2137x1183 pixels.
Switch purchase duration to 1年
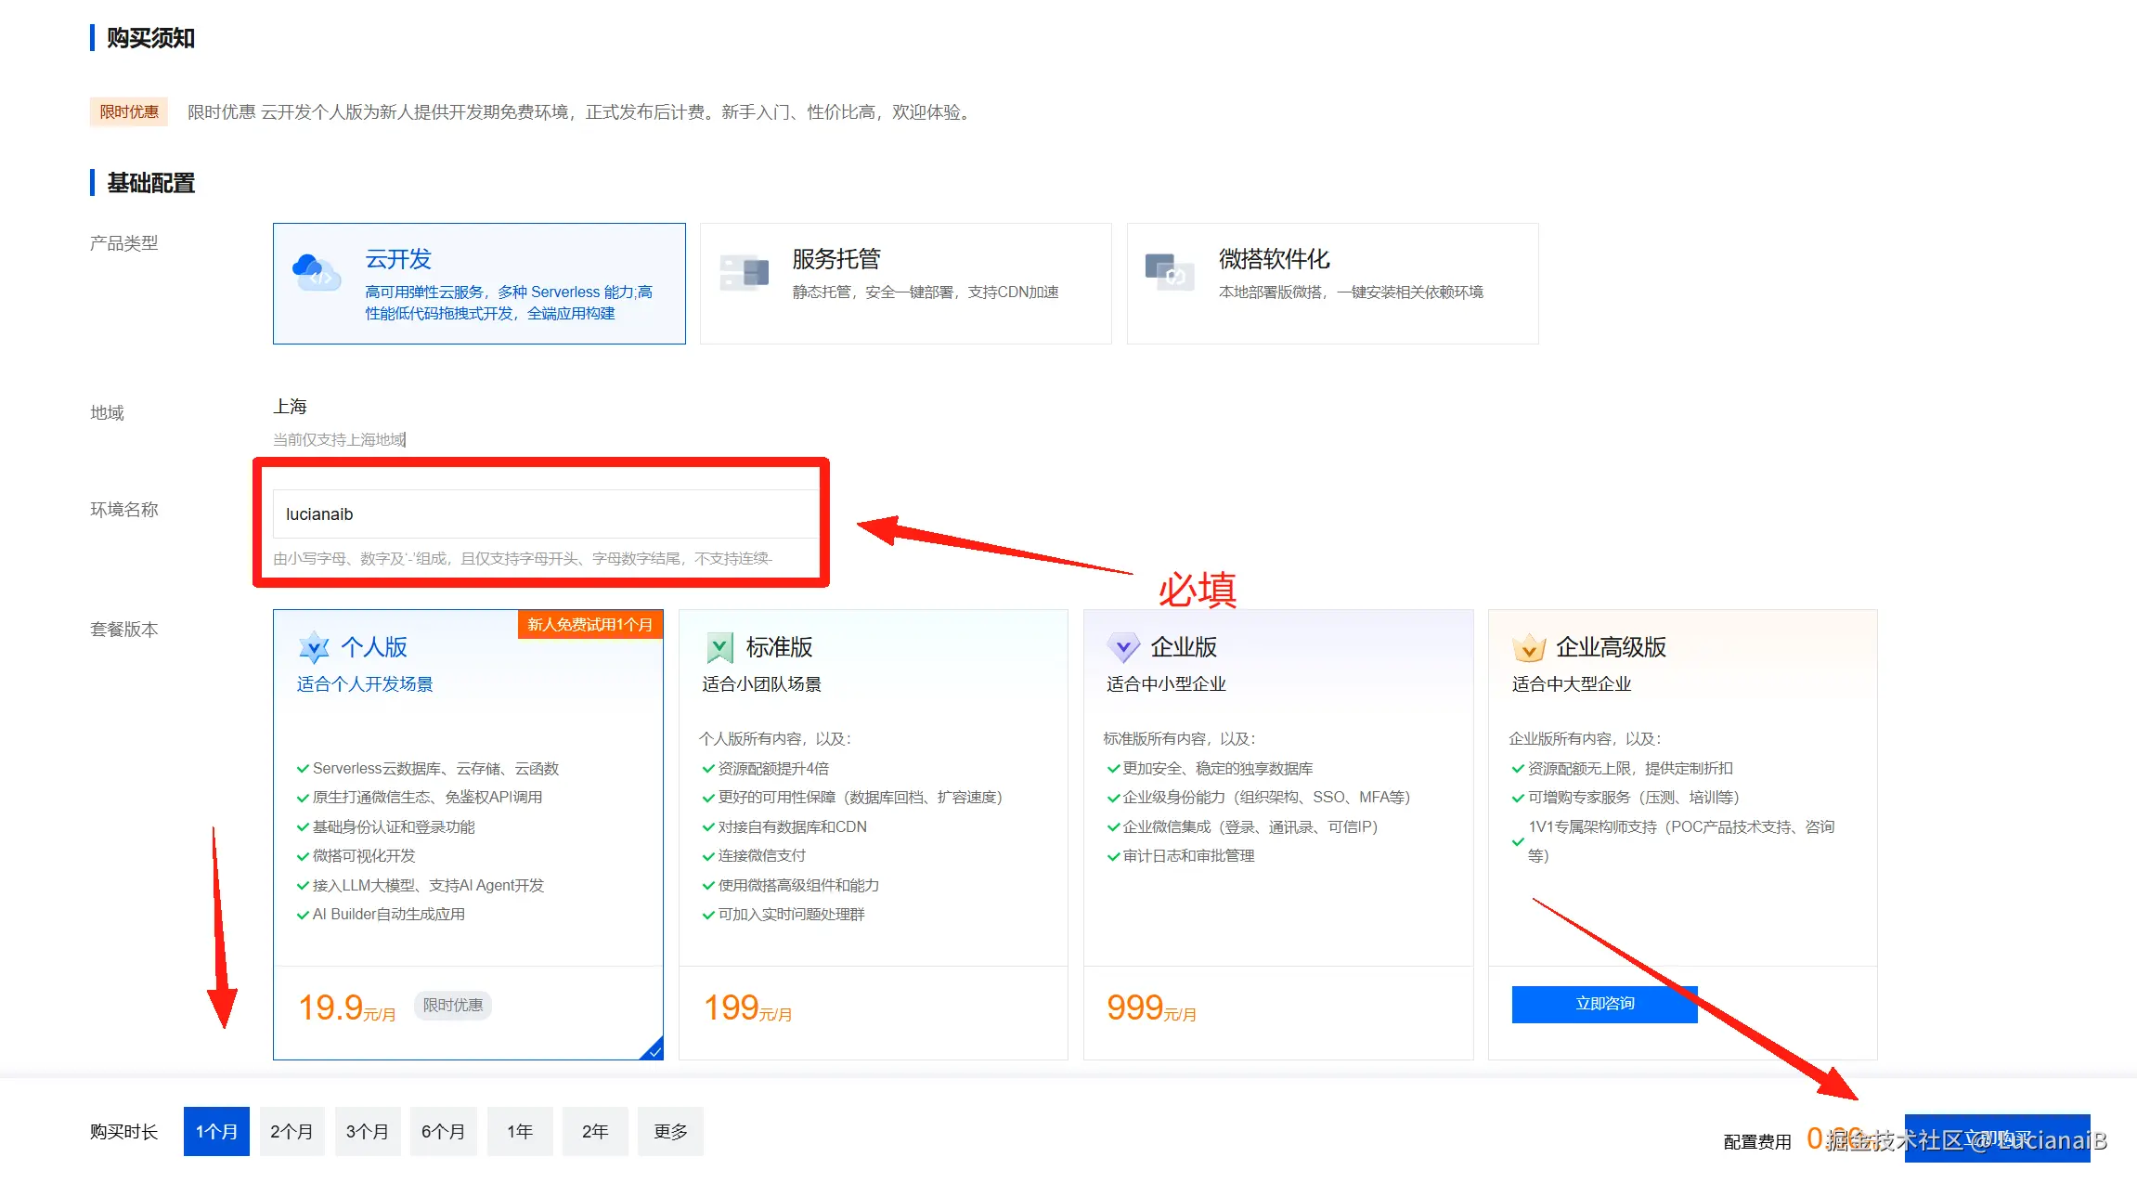pyautogui.click(x=520, y=1131)
